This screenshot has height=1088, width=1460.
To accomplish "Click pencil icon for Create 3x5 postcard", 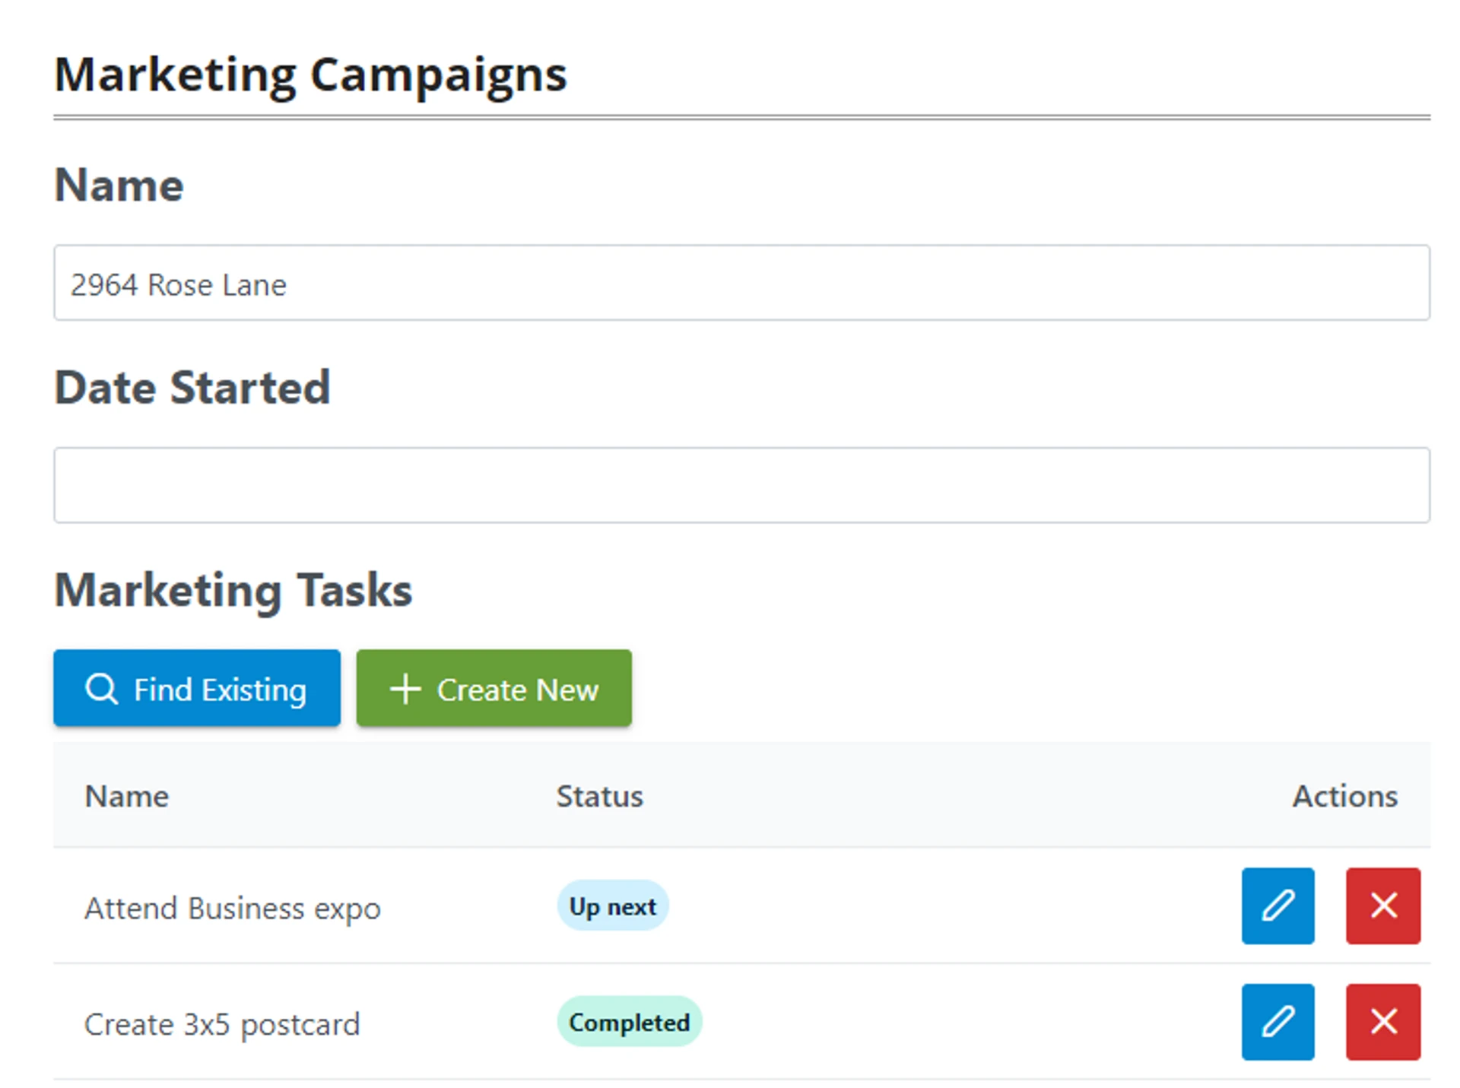I will click(1277, 1020).
